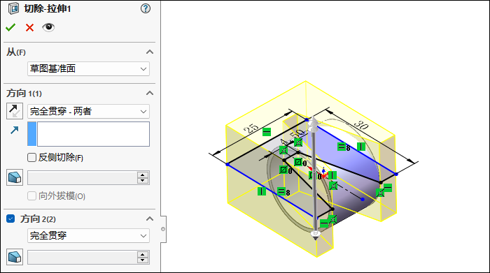Click the reverse direction button for direction 1

(15, 111)
